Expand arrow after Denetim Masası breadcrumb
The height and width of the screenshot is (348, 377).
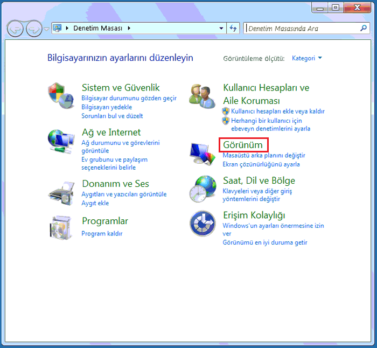tap(129, 28)
